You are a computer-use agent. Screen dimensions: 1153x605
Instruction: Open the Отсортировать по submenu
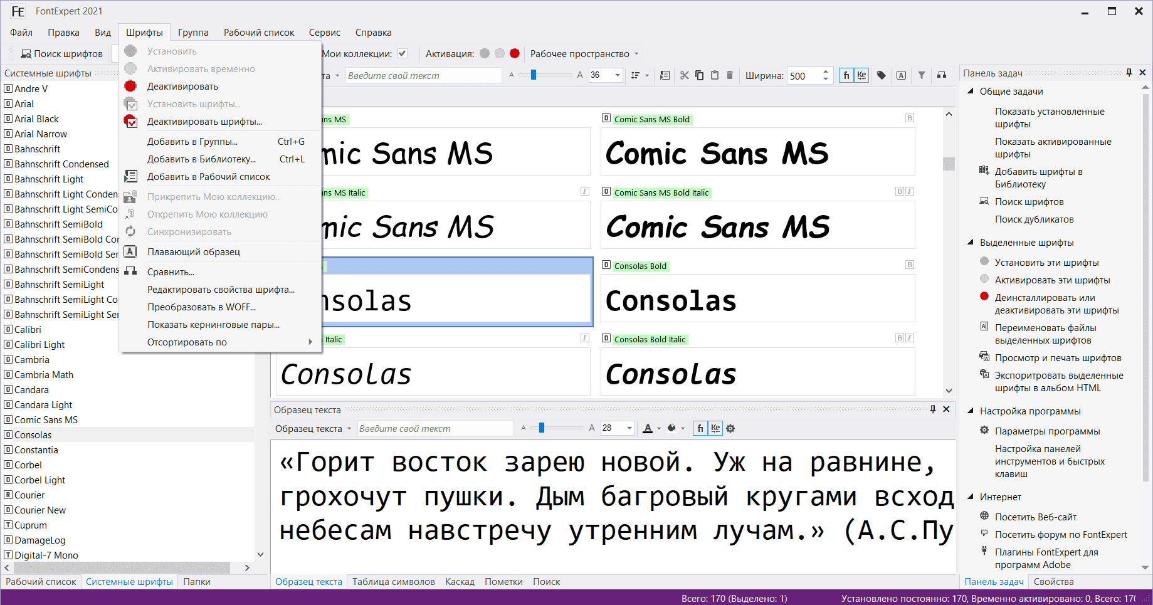pyautogui.click(x=220, y=342)
